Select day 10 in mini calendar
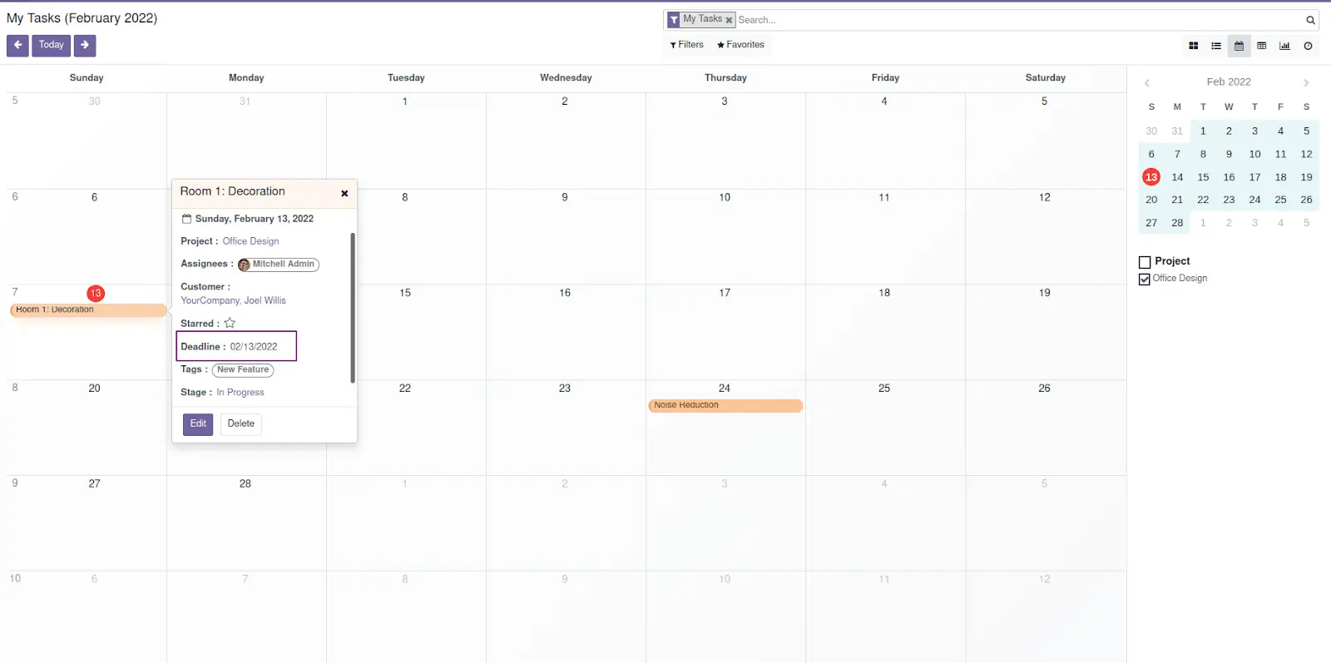The width and height of the screenshot is (1331, 663). [1254, 154]
